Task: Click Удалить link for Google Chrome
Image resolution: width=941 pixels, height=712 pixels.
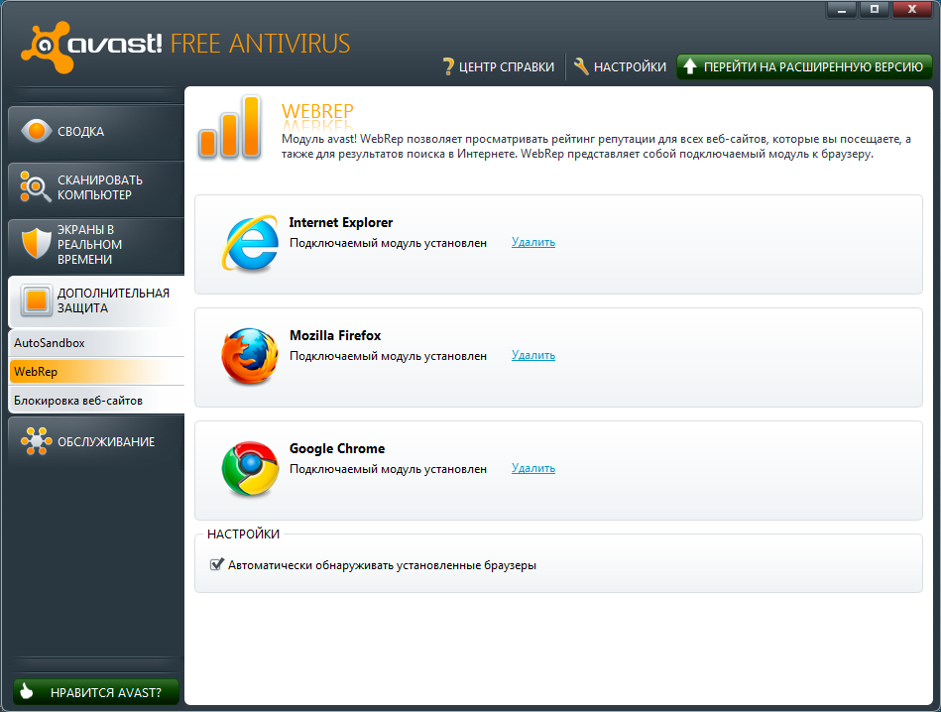Action: (533, 468)
